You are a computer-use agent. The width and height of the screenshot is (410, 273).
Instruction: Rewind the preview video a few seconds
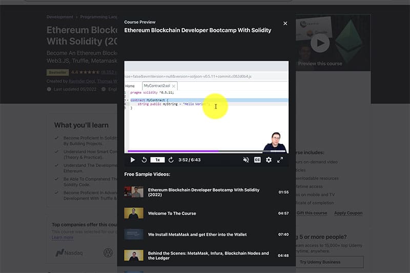point(144,160)
